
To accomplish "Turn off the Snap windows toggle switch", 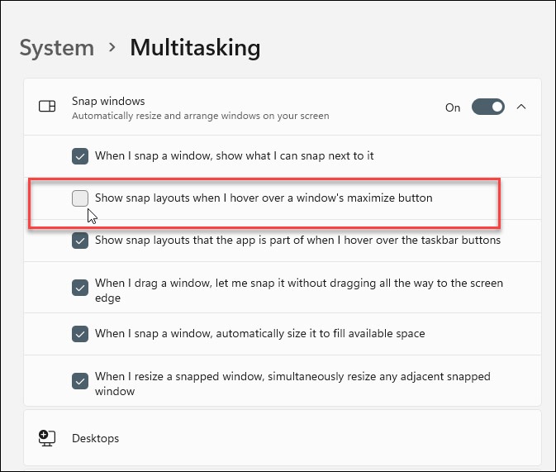I will [x=487, y=107].
